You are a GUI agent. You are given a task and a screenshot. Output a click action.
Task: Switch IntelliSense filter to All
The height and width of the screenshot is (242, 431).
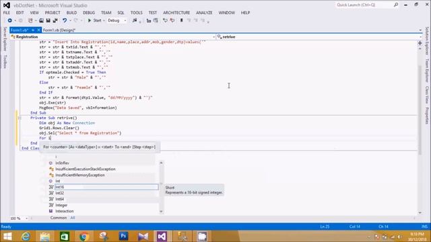(x=73, y=218)
